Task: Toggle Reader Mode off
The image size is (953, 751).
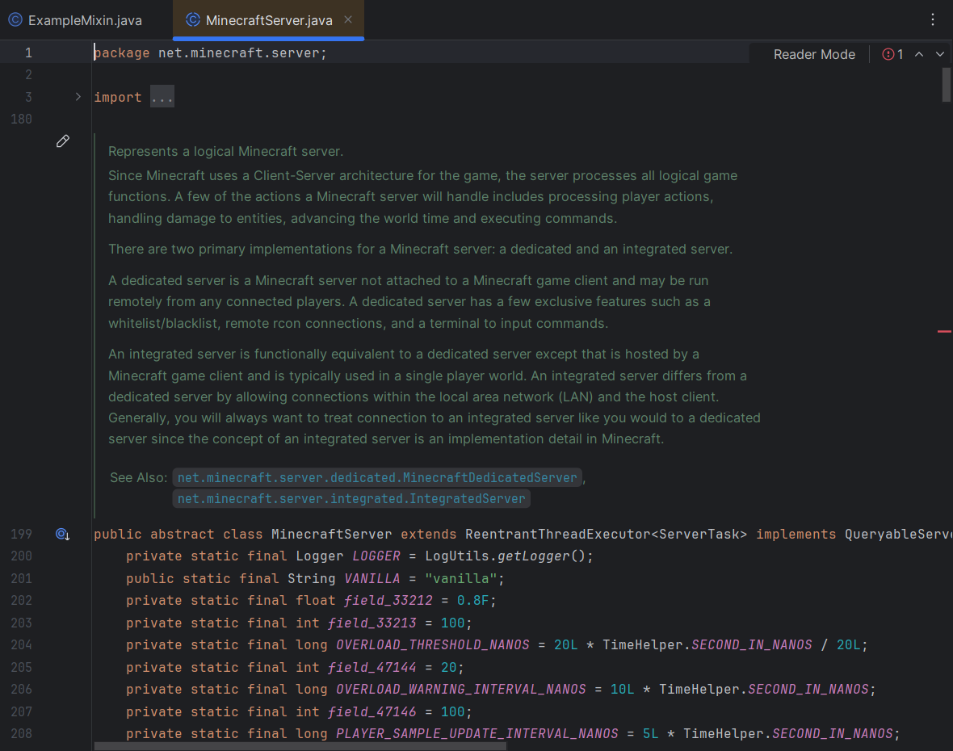Action: (x=814, y=54)
